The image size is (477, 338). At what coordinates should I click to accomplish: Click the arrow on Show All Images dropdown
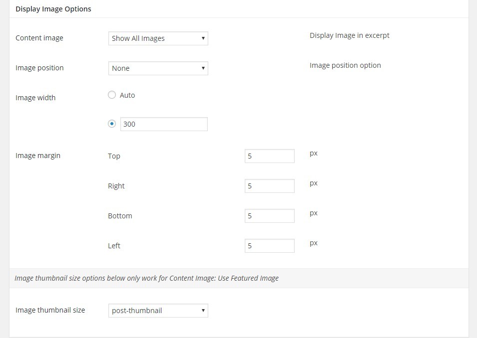pos(203,38)
